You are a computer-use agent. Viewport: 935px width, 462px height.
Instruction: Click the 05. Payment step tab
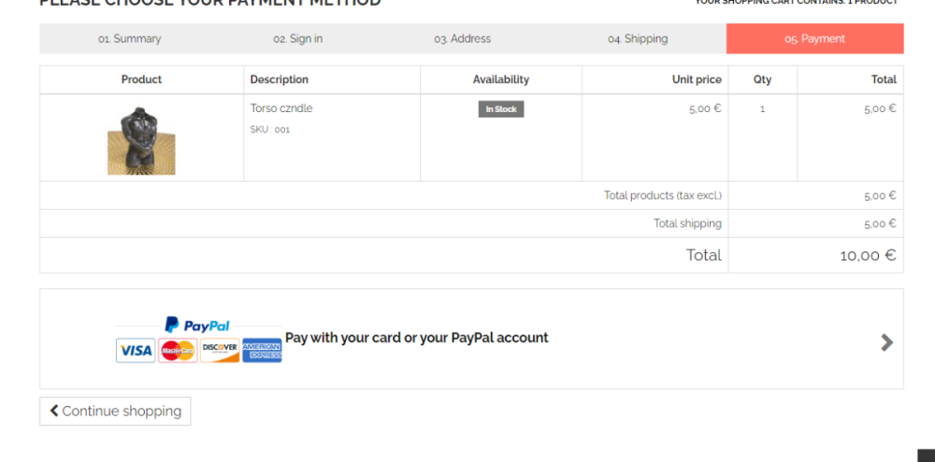pyautogui.click(x=814, y=39)
